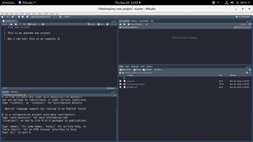The width and height of the screenshot is (253, 142).
Task: Open the Session menu
Action: tap(28, 14)
